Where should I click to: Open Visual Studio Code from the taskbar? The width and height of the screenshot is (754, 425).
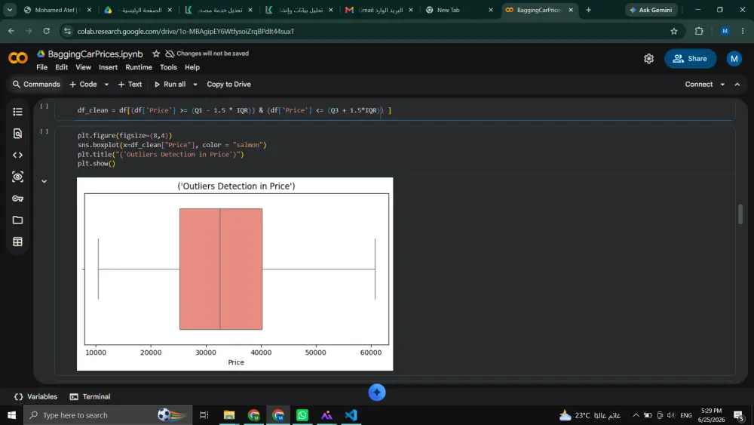(x=351, y=415)
